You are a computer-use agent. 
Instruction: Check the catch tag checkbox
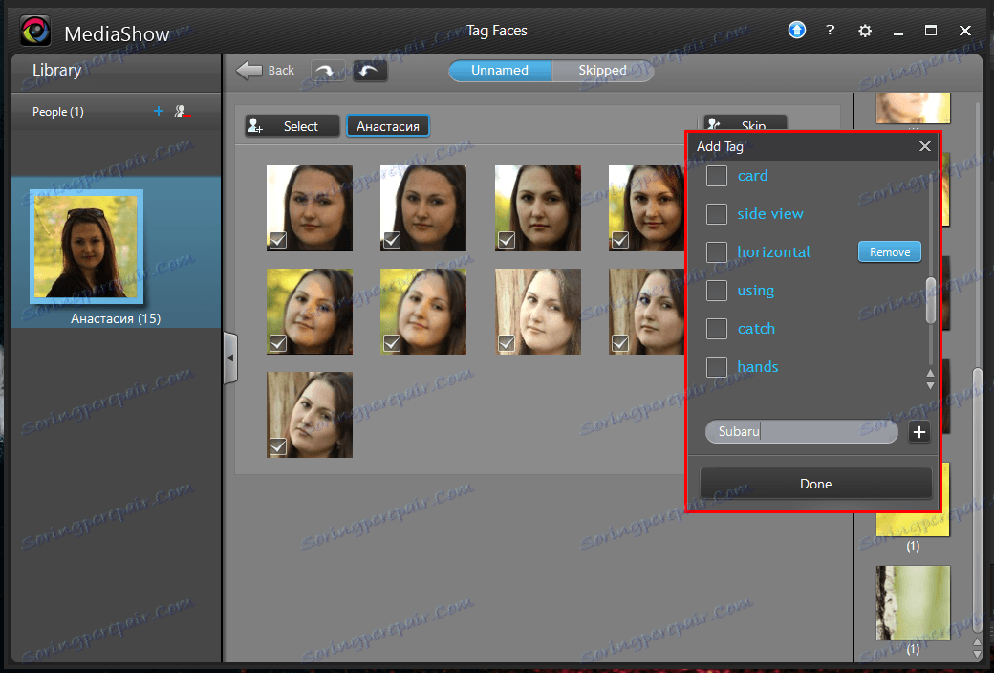point(716,329)
